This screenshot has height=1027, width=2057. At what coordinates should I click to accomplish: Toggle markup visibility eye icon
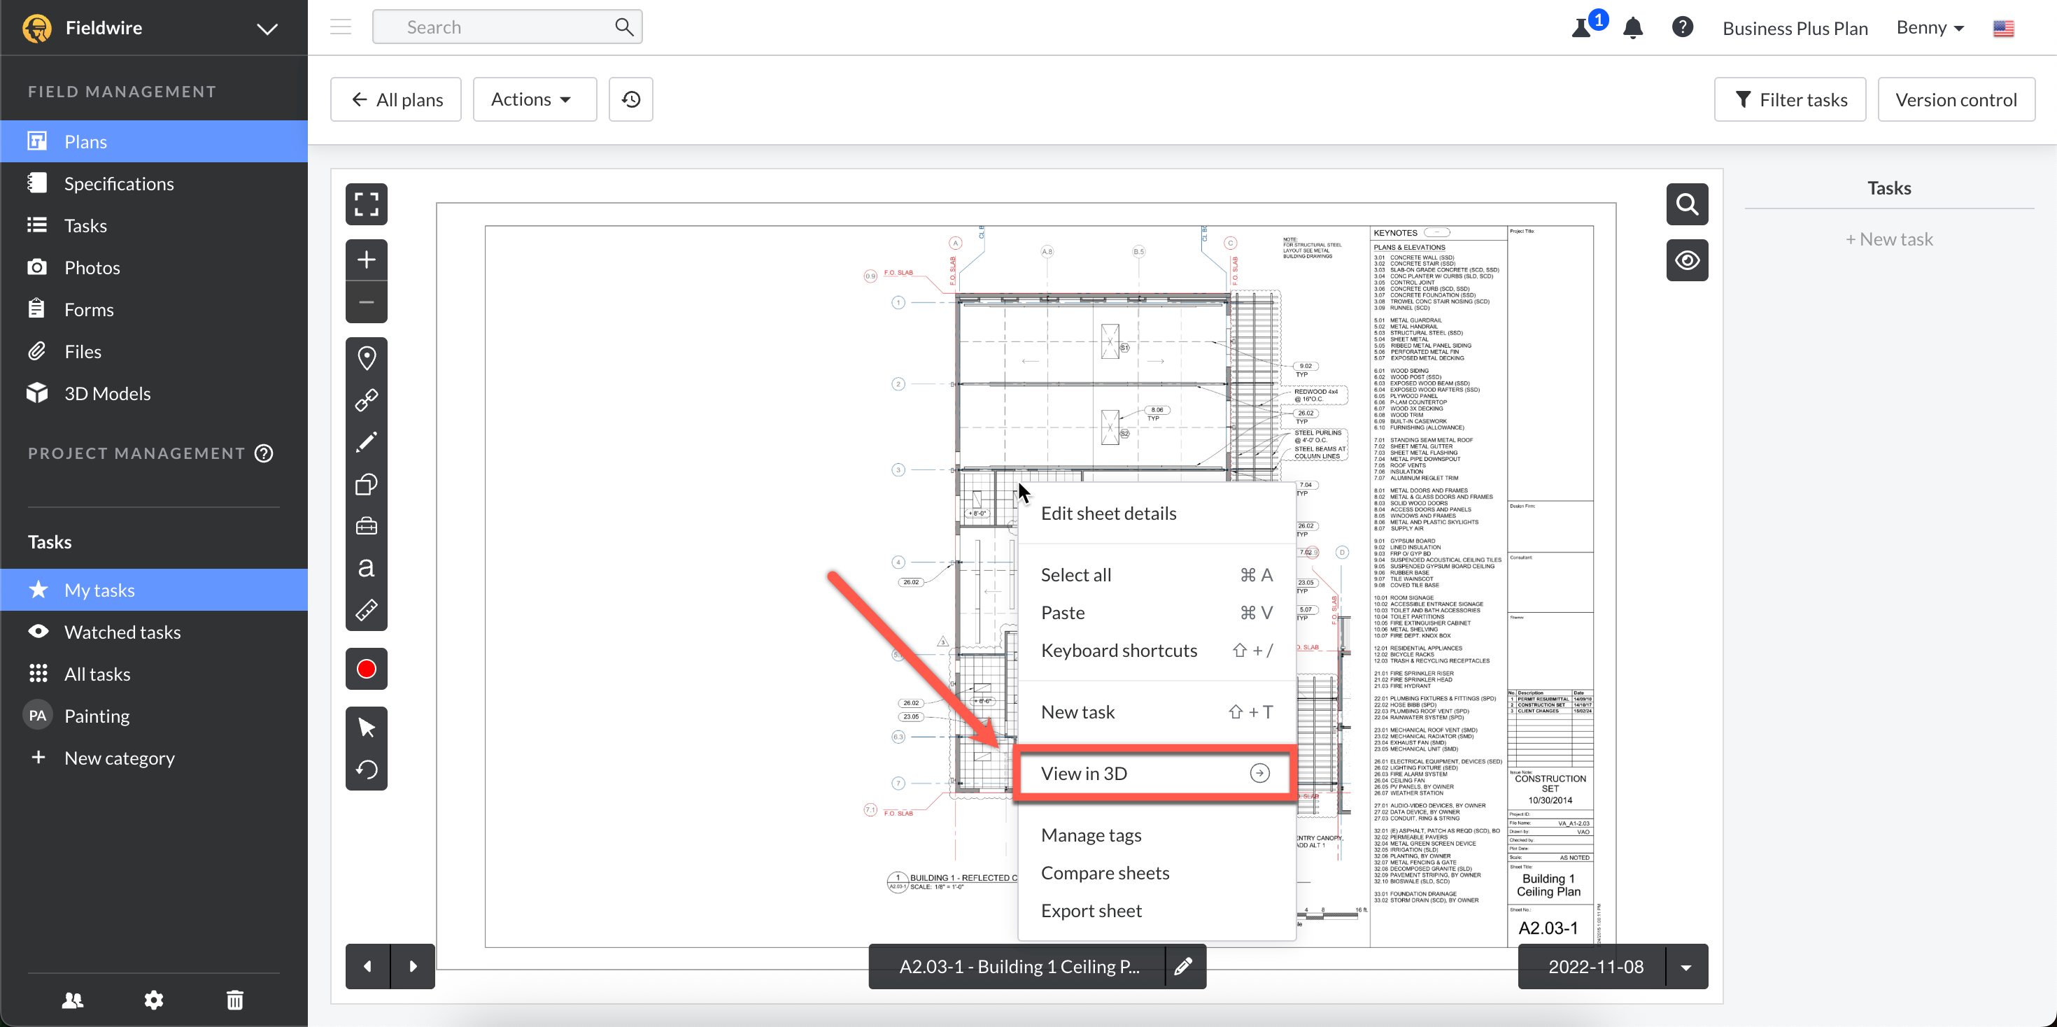click(1686, 260)
